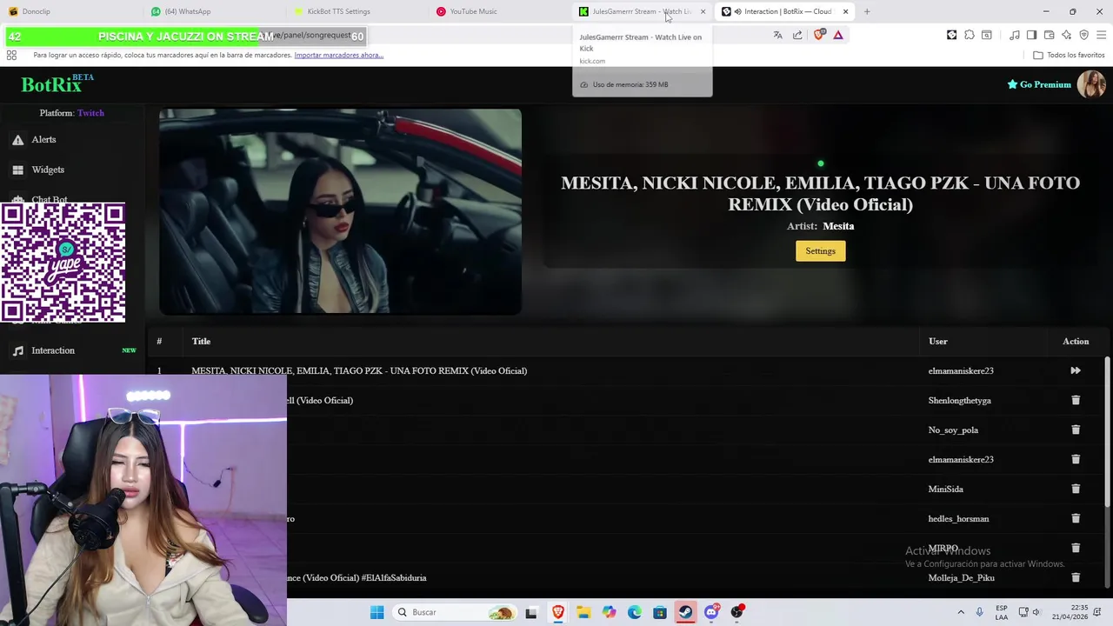Open bookmarks apps grid icon

[11, 55]
